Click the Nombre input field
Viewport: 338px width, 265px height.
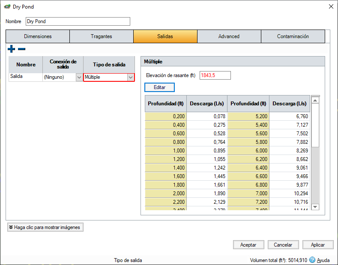point(78,21)
